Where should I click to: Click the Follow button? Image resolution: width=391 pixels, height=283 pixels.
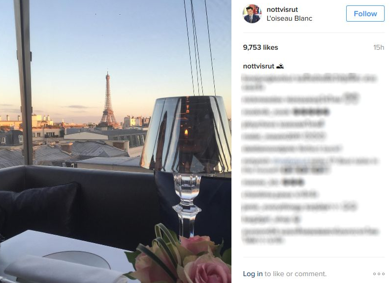[365, 13]
